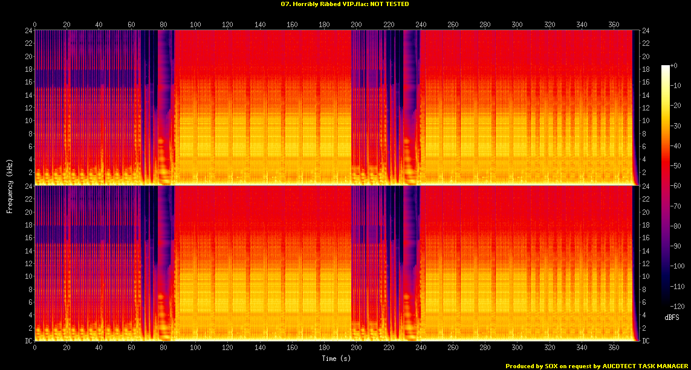
Task: Click the 300 tick on the top time axis
Action: point(517,25)
